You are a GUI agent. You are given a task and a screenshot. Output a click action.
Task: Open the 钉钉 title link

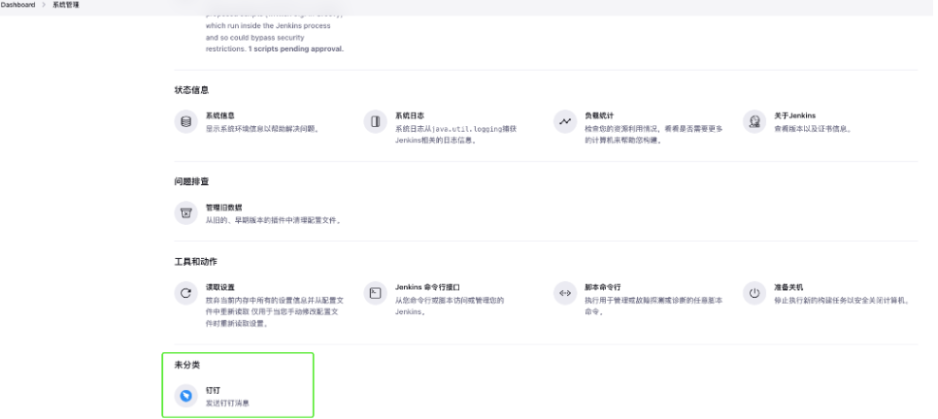[x=213, y=390]
